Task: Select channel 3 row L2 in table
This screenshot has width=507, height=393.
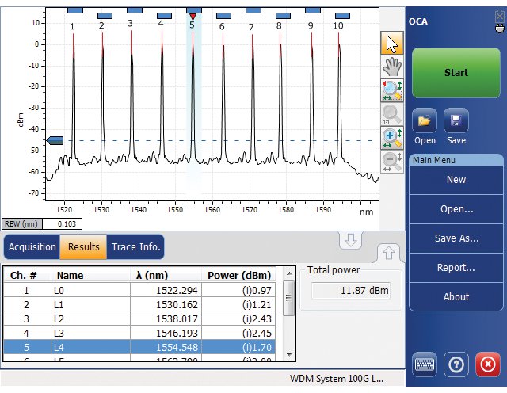Action: point(139,319)
